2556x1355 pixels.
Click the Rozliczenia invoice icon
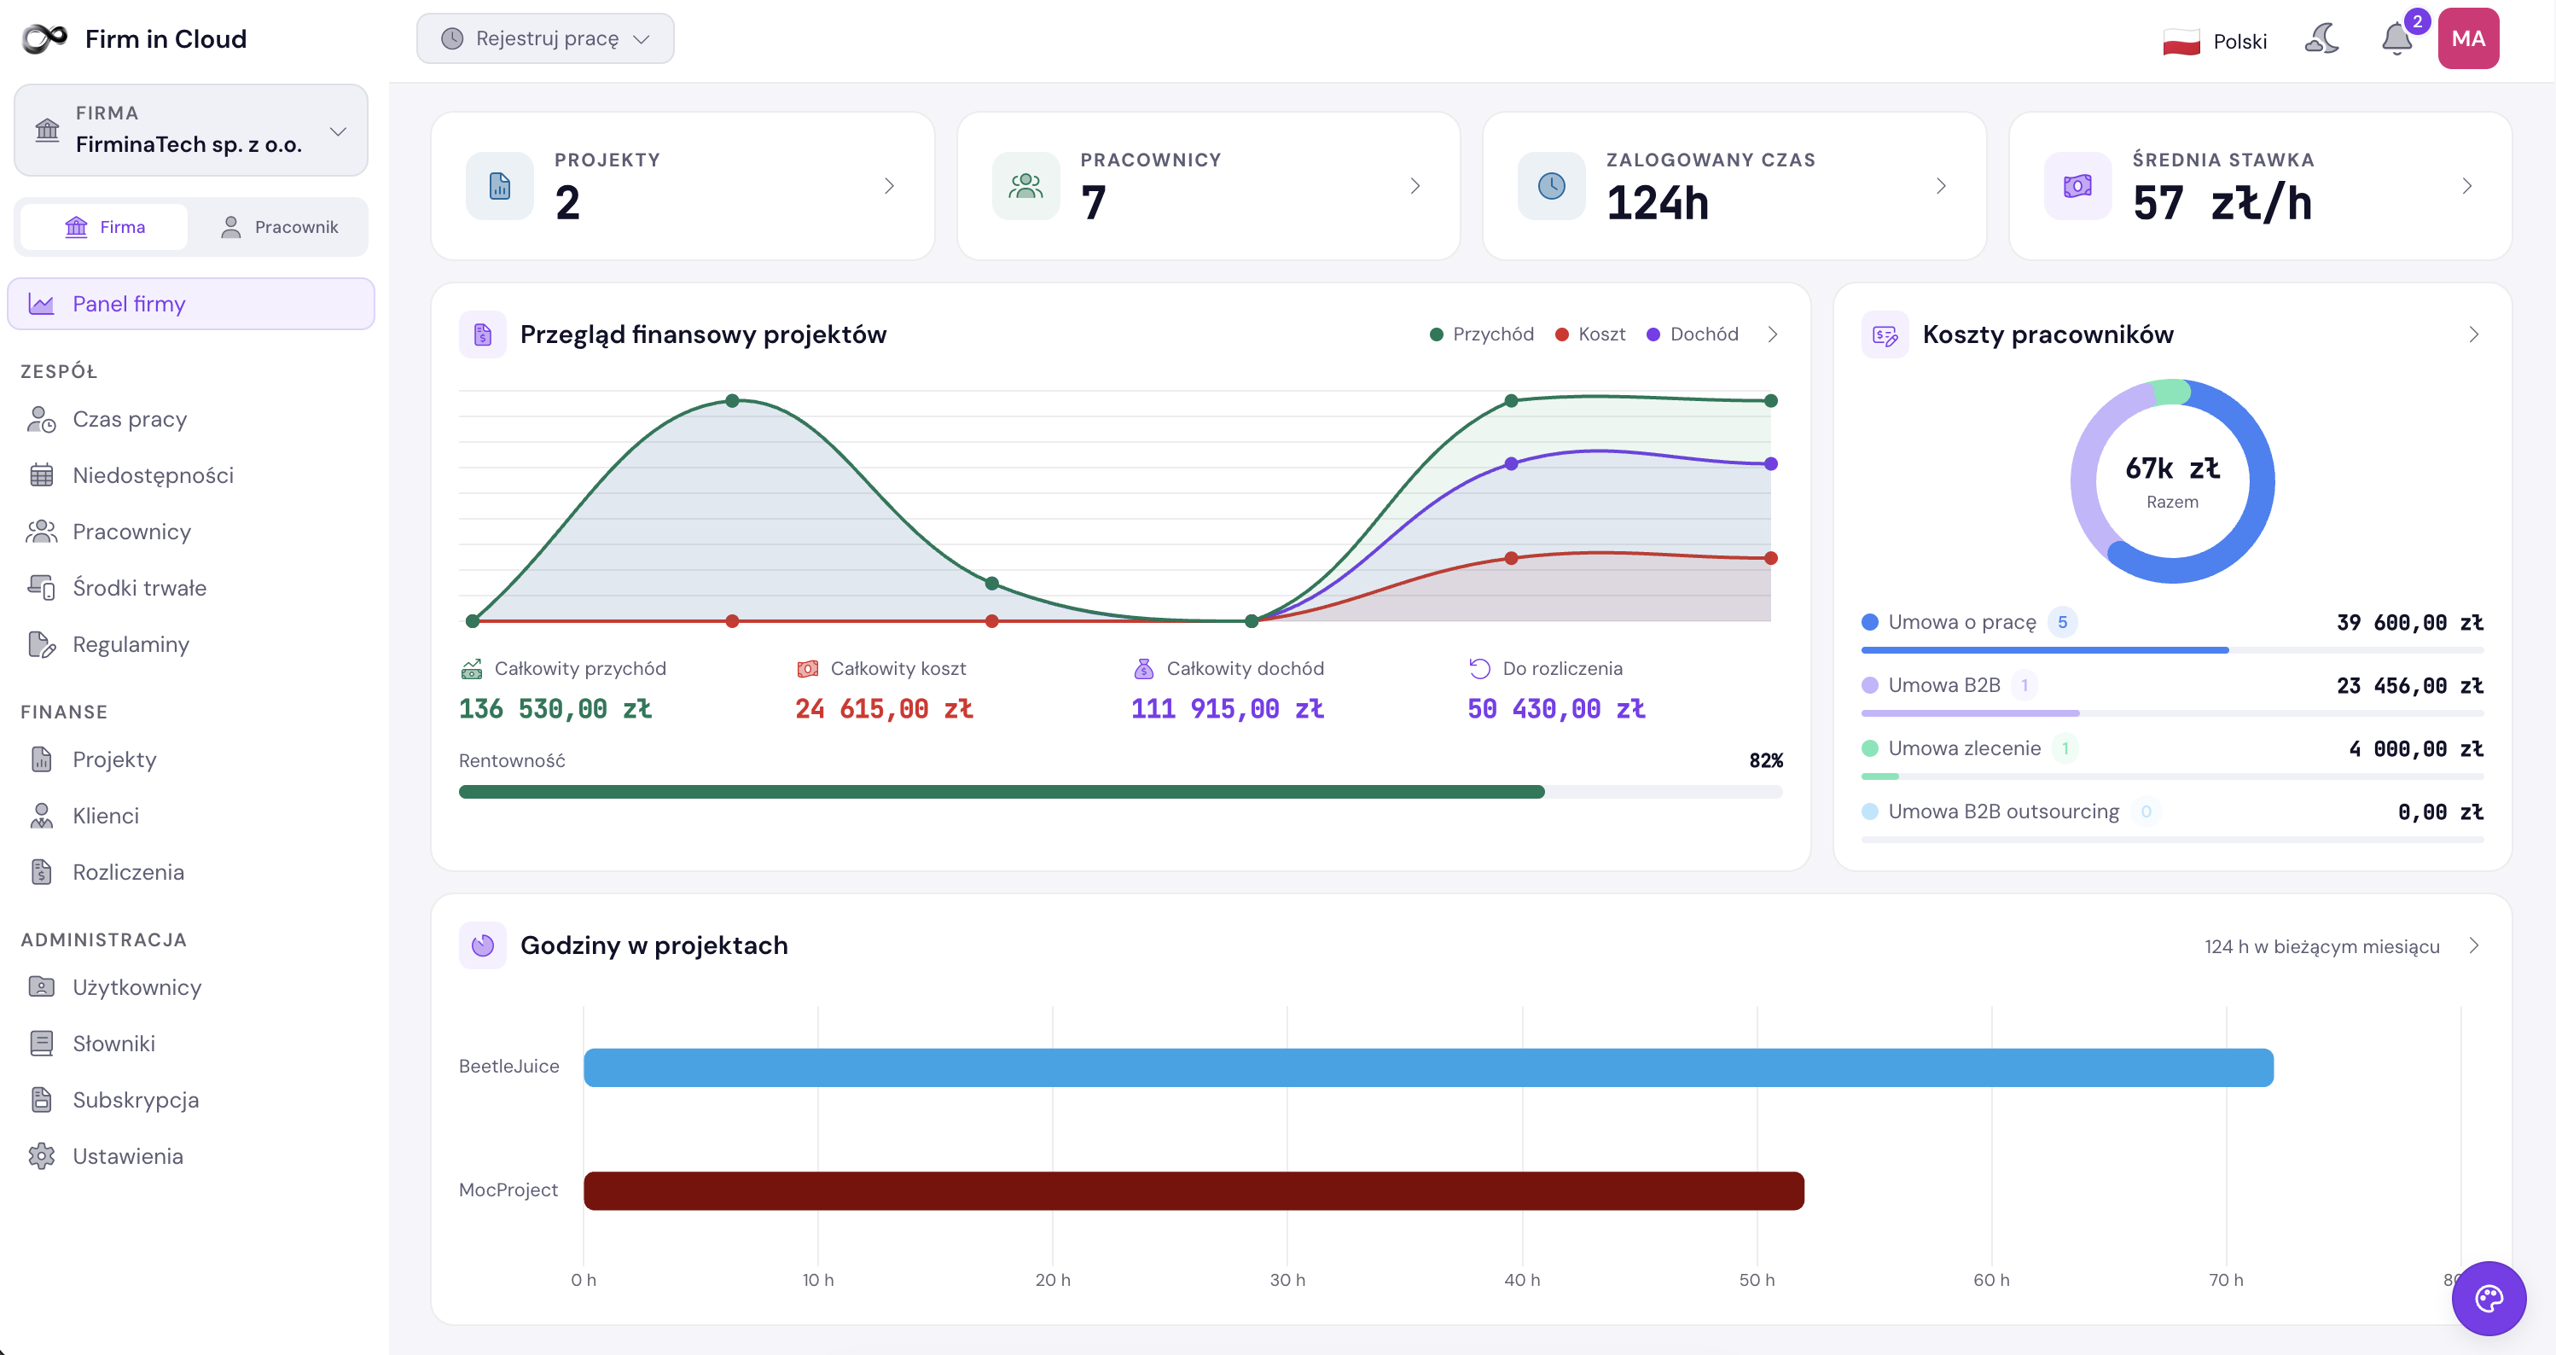point(42,873)
